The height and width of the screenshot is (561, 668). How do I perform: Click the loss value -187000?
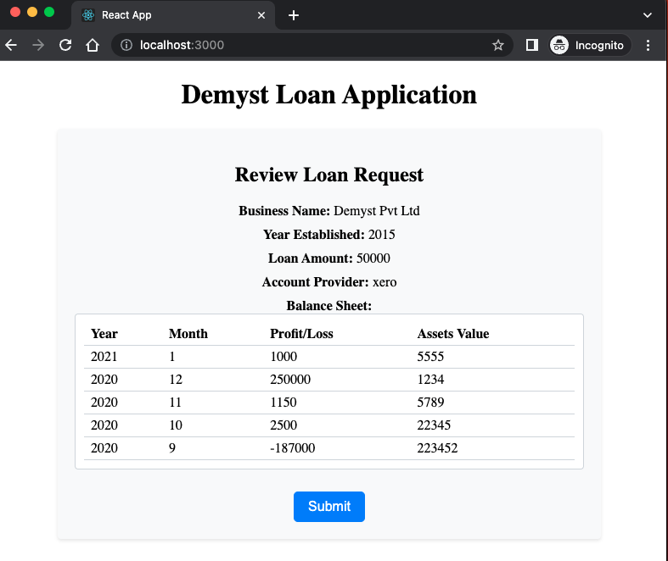(x=293, y=448)
